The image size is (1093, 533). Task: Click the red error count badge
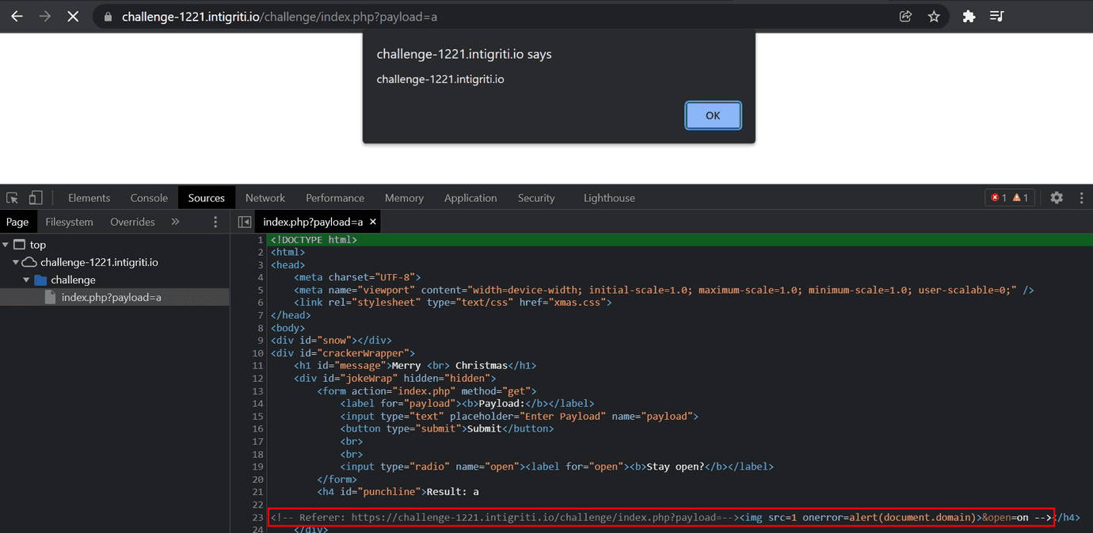pyautogui.click(x=1000, y=198)
